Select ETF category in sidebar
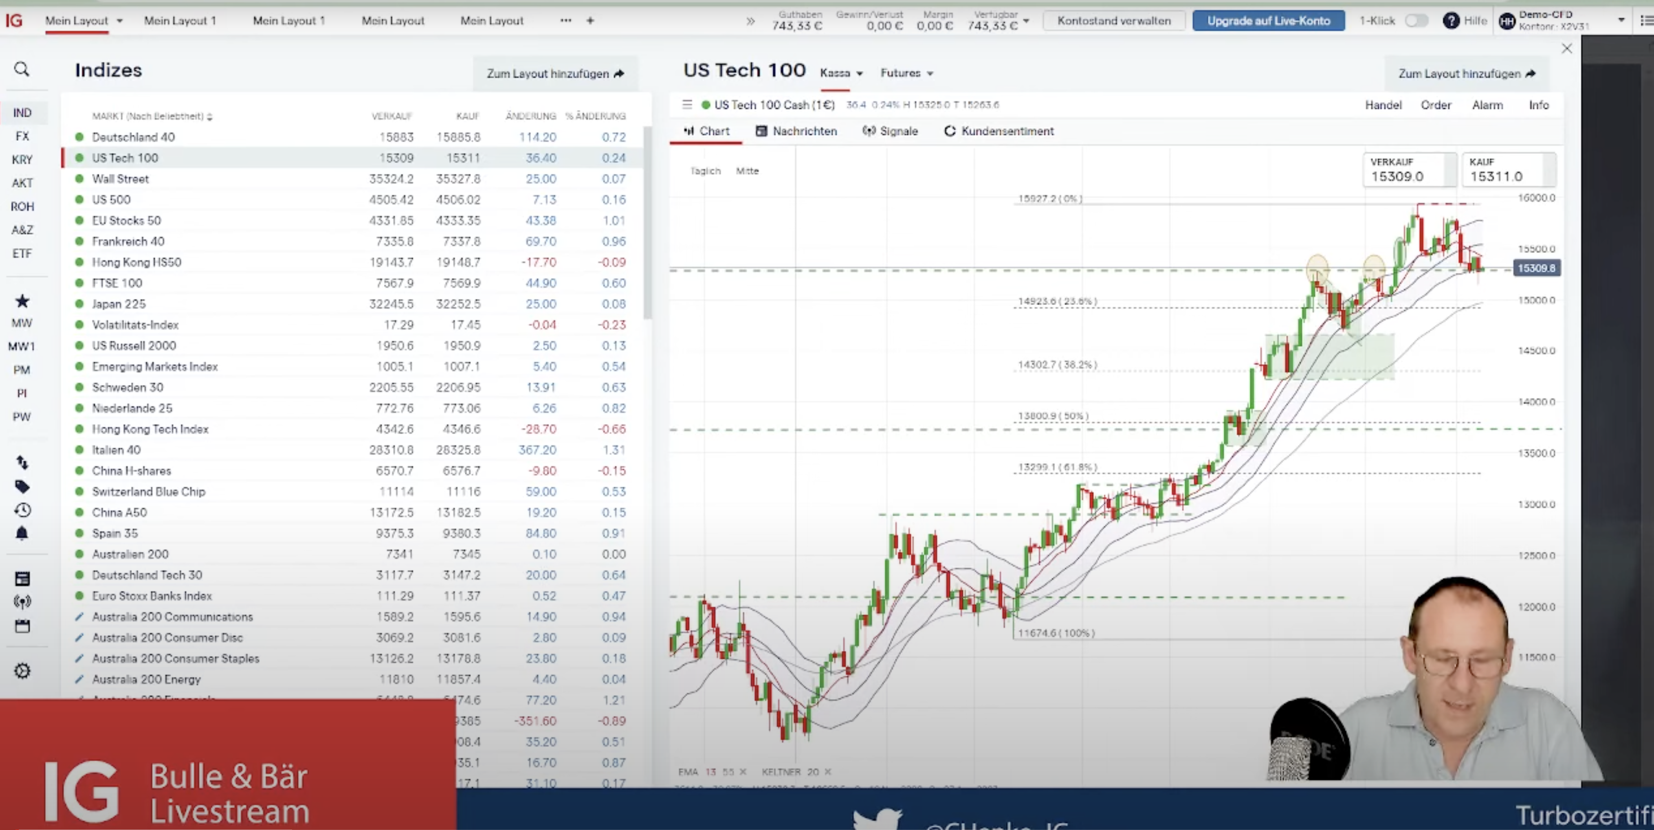The height and width of the screenshot is (830, 1654). click(22, 254)
